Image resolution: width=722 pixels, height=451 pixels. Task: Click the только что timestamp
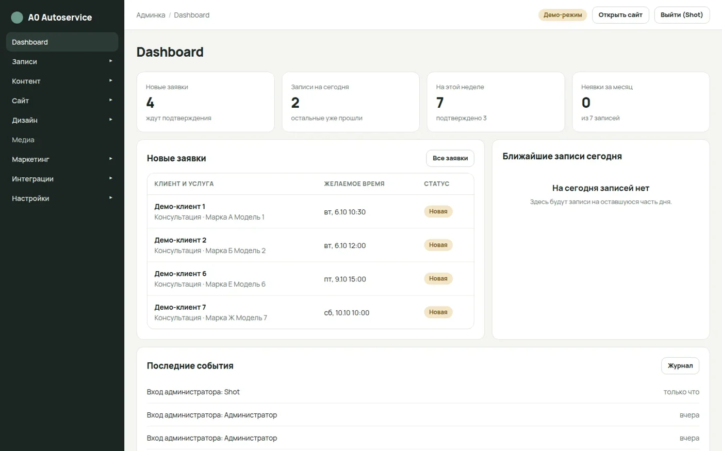point(681,392)
